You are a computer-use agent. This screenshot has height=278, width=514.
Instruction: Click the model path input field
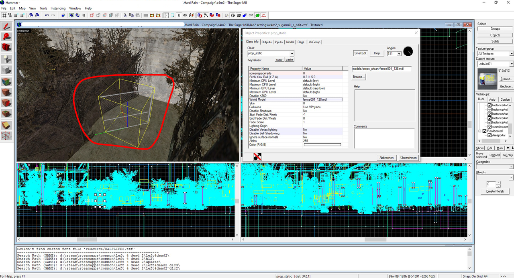pyautogui.click(x=381, y=69)
